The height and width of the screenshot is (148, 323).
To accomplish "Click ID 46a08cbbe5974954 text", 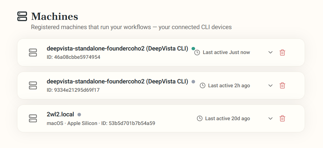I will tap(74, 57).
